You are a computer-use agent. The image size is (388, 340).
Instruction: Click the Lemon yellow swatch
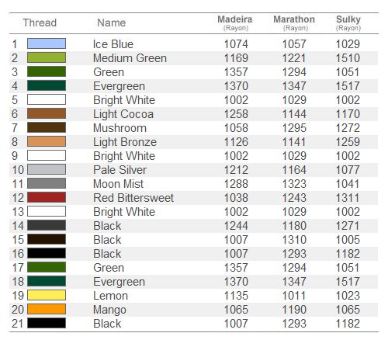[47, 295]
